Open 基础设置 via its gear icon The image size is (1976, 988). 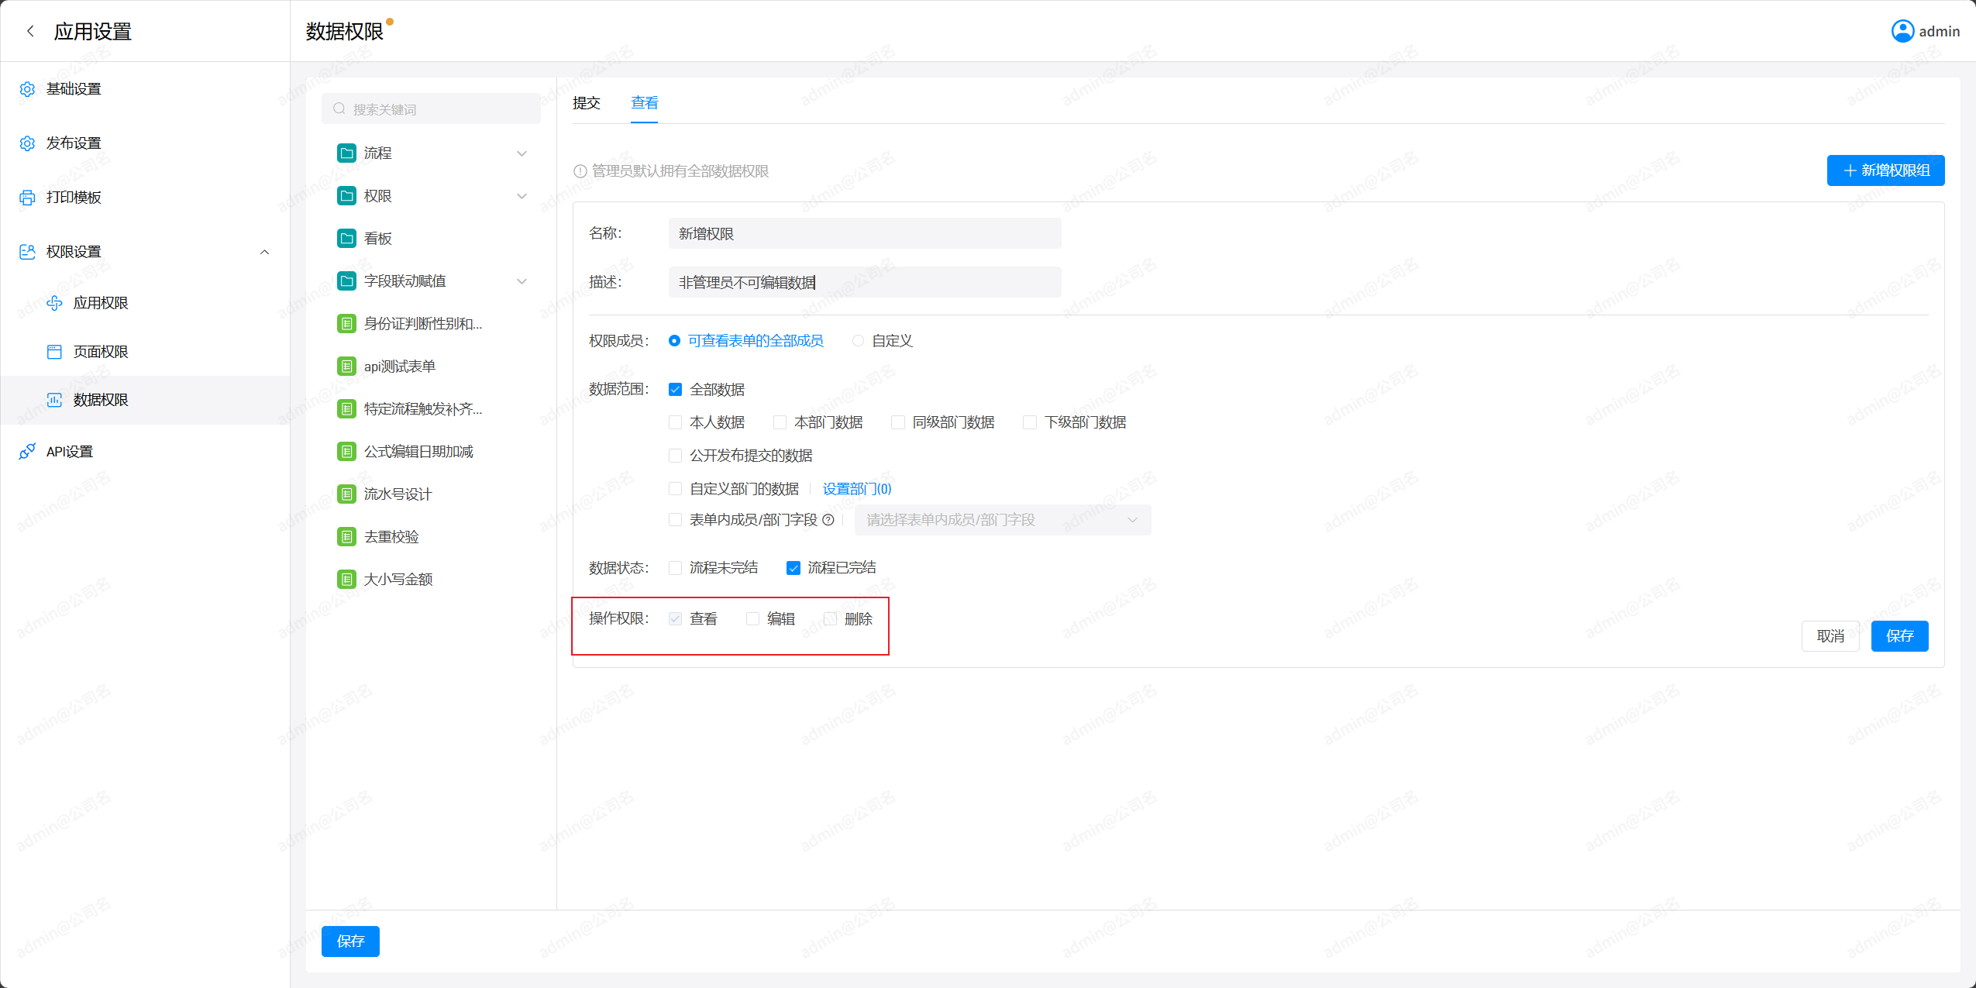coord(27,89)
